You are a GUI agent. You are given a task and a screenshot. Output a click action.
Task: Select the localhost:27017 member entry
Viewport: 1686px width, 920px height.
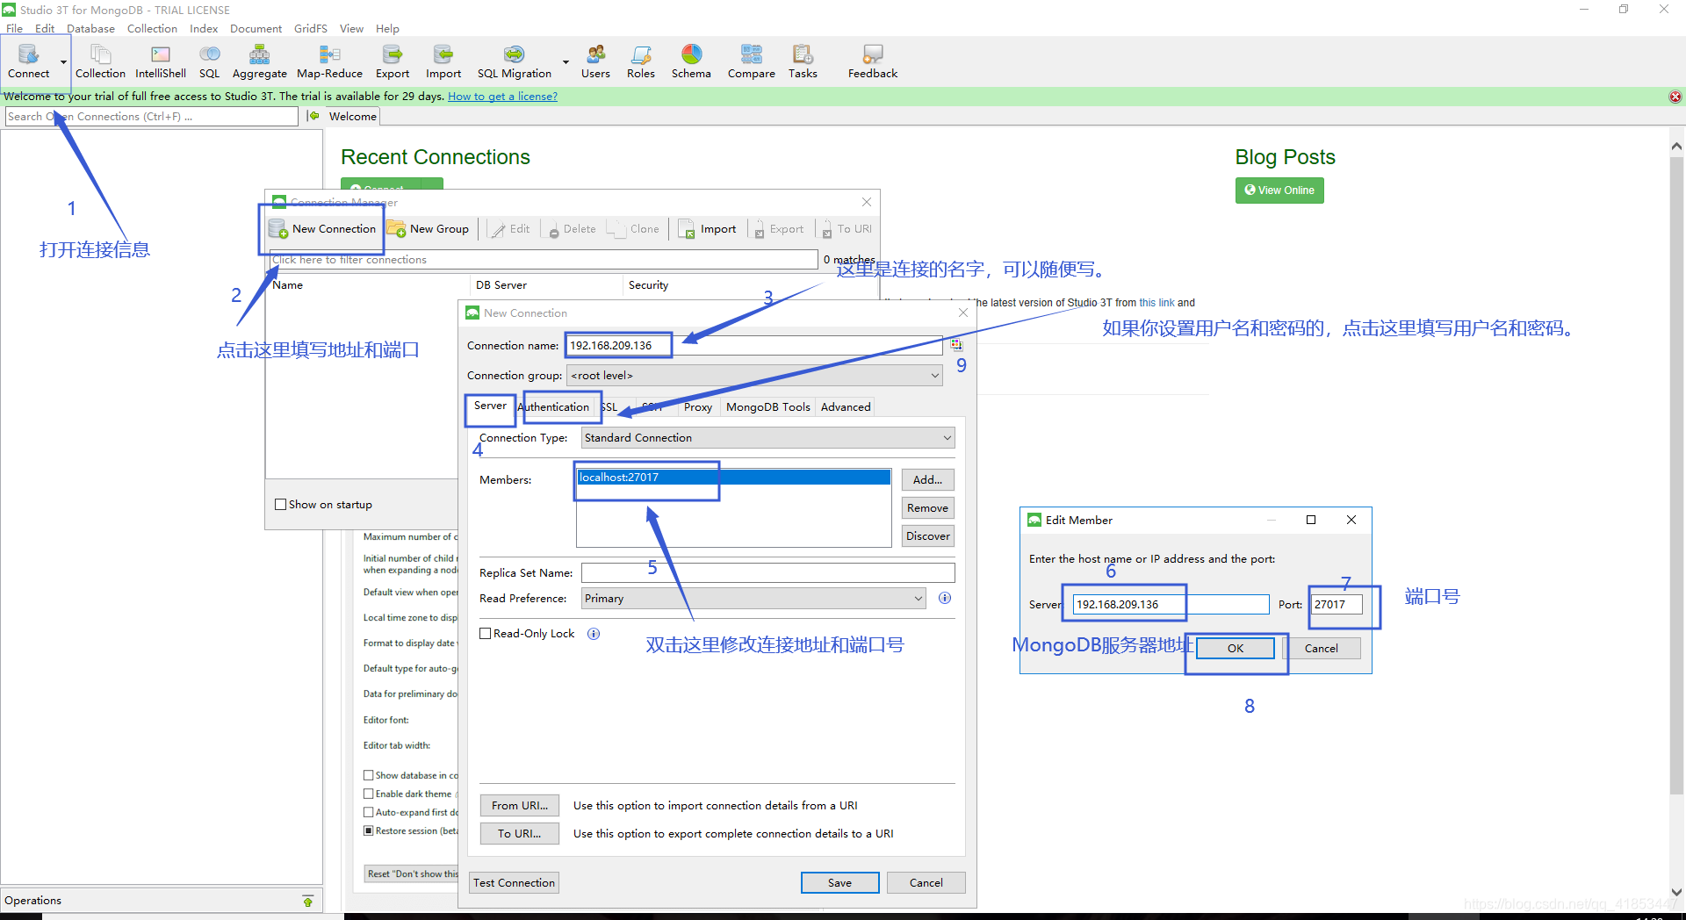[x=734, y=478]
